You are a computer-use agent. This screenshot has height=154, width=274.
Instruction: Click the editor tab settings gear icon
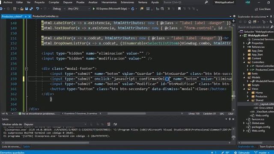234,16
